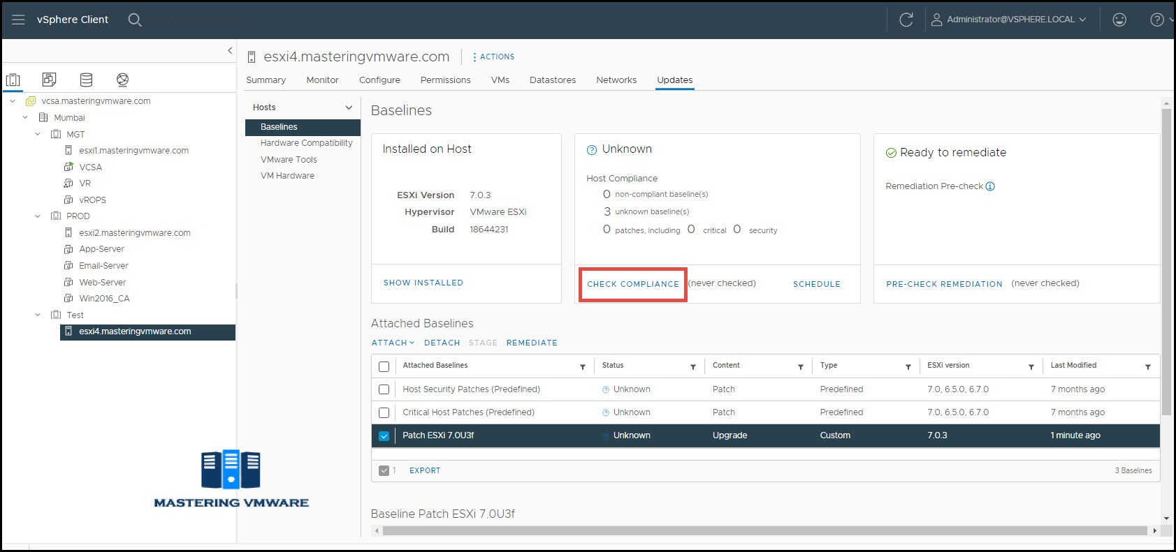Click the filter icon on Type column
Screen dimensions: 1176x552
pos(908,366)
